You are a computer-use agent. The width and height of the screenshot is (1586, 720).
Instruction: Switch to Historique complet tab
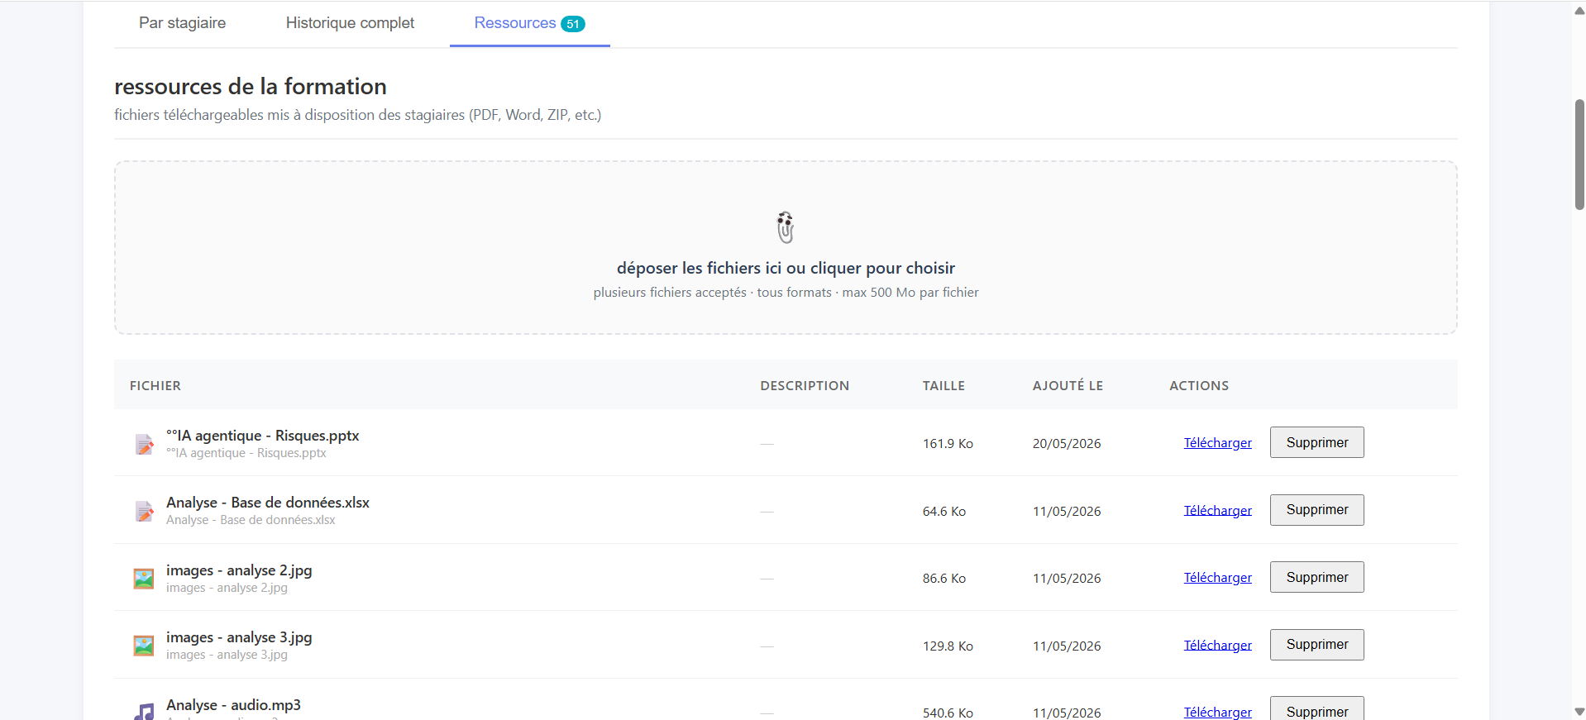pyautogui.click(x=350, y=23)
